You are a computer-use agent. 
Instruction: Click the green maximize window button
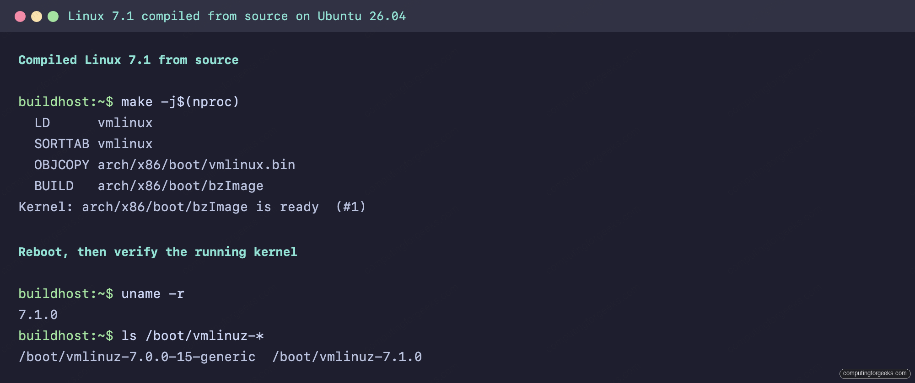53,16
